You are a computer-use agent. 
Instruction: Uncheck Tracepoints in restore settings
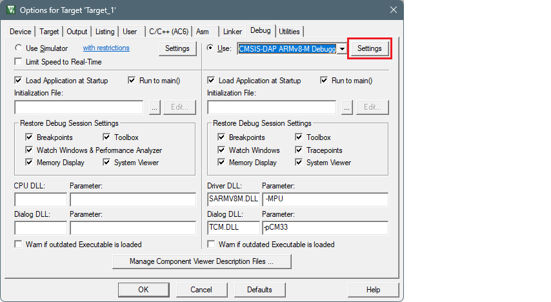click(299, 150)
